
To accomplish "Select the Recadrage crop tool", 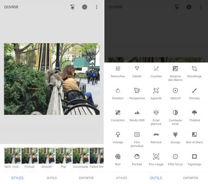I will pos(195,72).
